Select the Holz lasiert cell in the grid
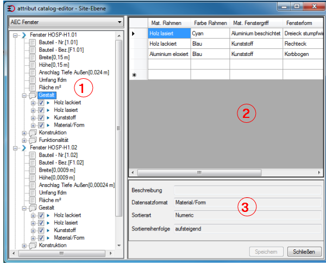Viewport: 326px width, 263px height. 169,33
